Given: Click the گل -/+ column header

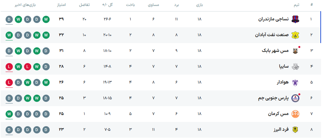Looking at the screenshot, I should point(107,5).
